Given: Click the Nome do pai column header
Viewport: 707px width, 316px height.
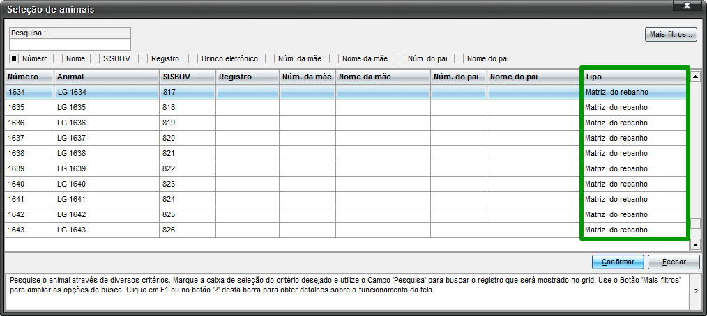Looking at the screenshot, I should pyautogui.click(x=534, y=77).
